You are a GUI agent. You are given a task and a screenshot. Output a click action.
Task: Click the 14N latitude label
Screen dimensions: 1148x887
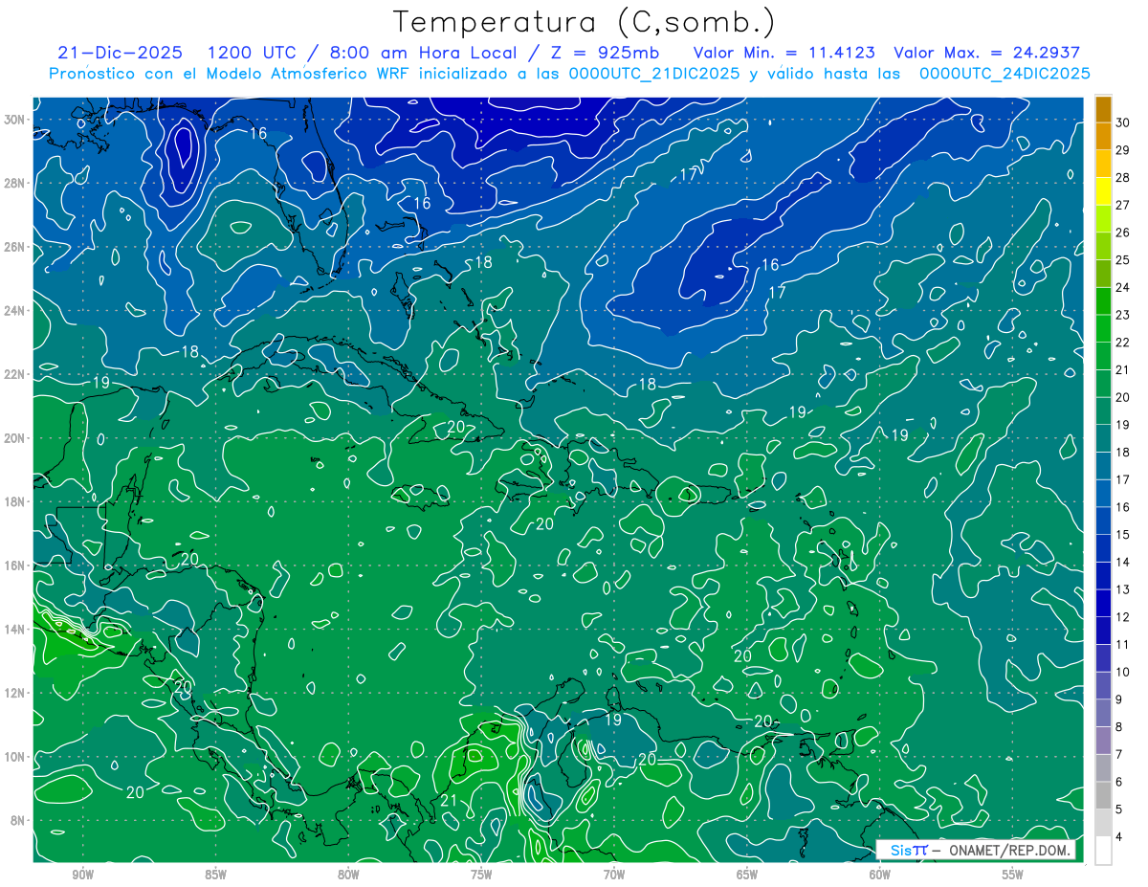(16, 629)
